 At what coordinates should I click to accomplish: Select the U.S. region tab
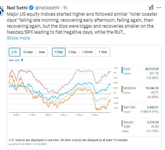[15, 52]
